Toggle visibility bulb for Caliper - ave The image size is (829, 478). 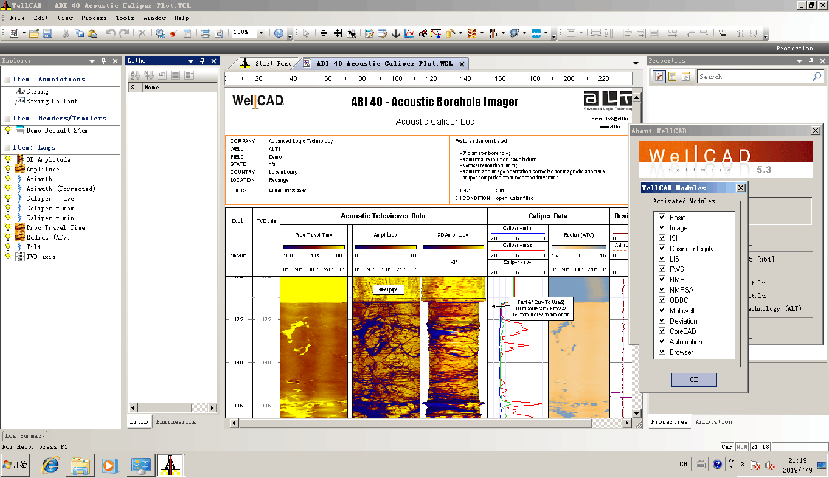(x=8, y=198)
